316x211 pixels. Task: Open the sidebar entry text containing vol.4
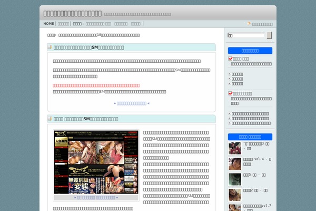pos(257,161)
